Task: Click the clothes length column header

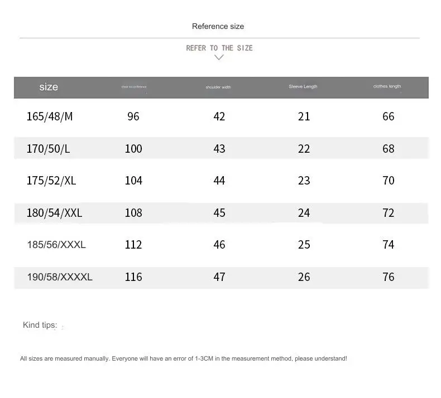Action: pos(387,86)
